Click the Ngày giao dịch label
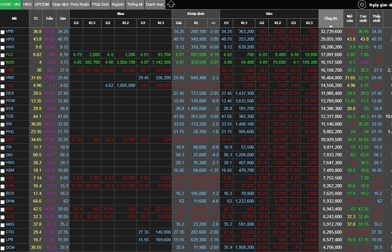The image size is (392, 252). point(380,5)
